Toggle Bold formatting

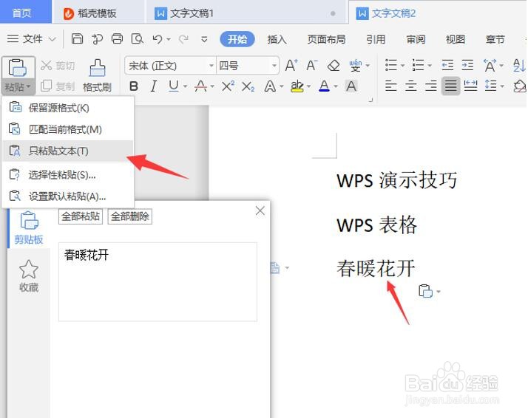tap(134, 86)
